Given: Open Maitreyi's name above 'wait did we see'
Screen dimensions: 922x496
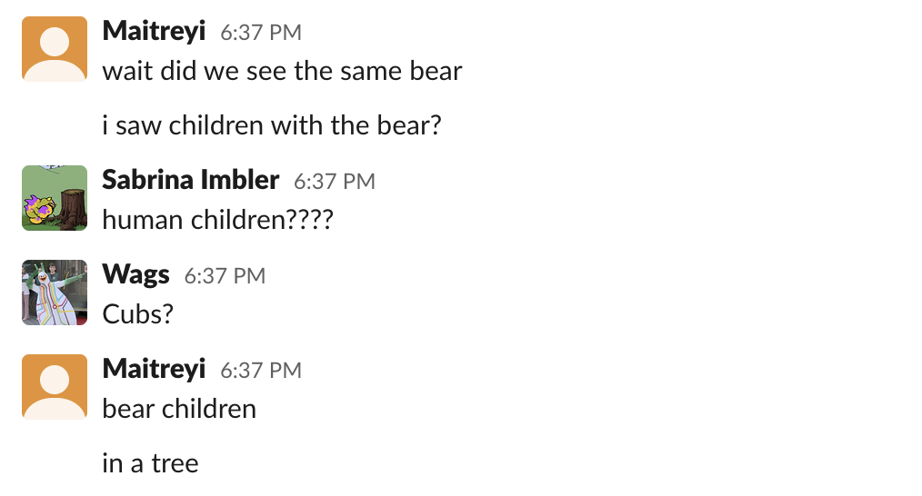Looking at the screenshot, I should tap(154, 31).
